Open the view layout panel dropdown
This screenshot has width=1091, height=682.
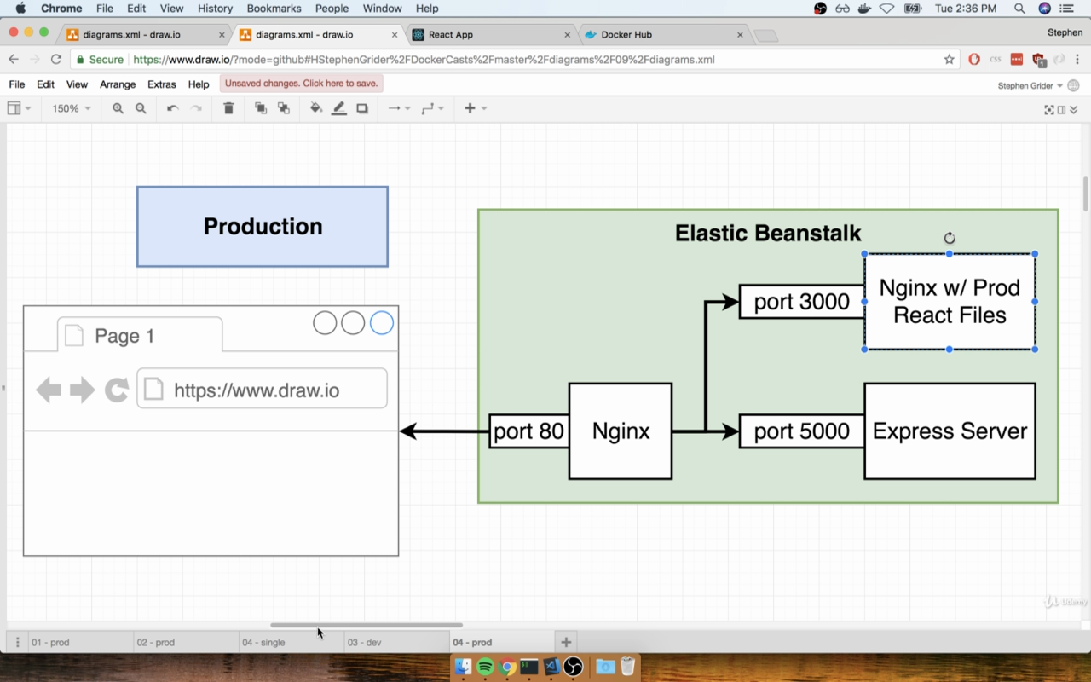19,108
